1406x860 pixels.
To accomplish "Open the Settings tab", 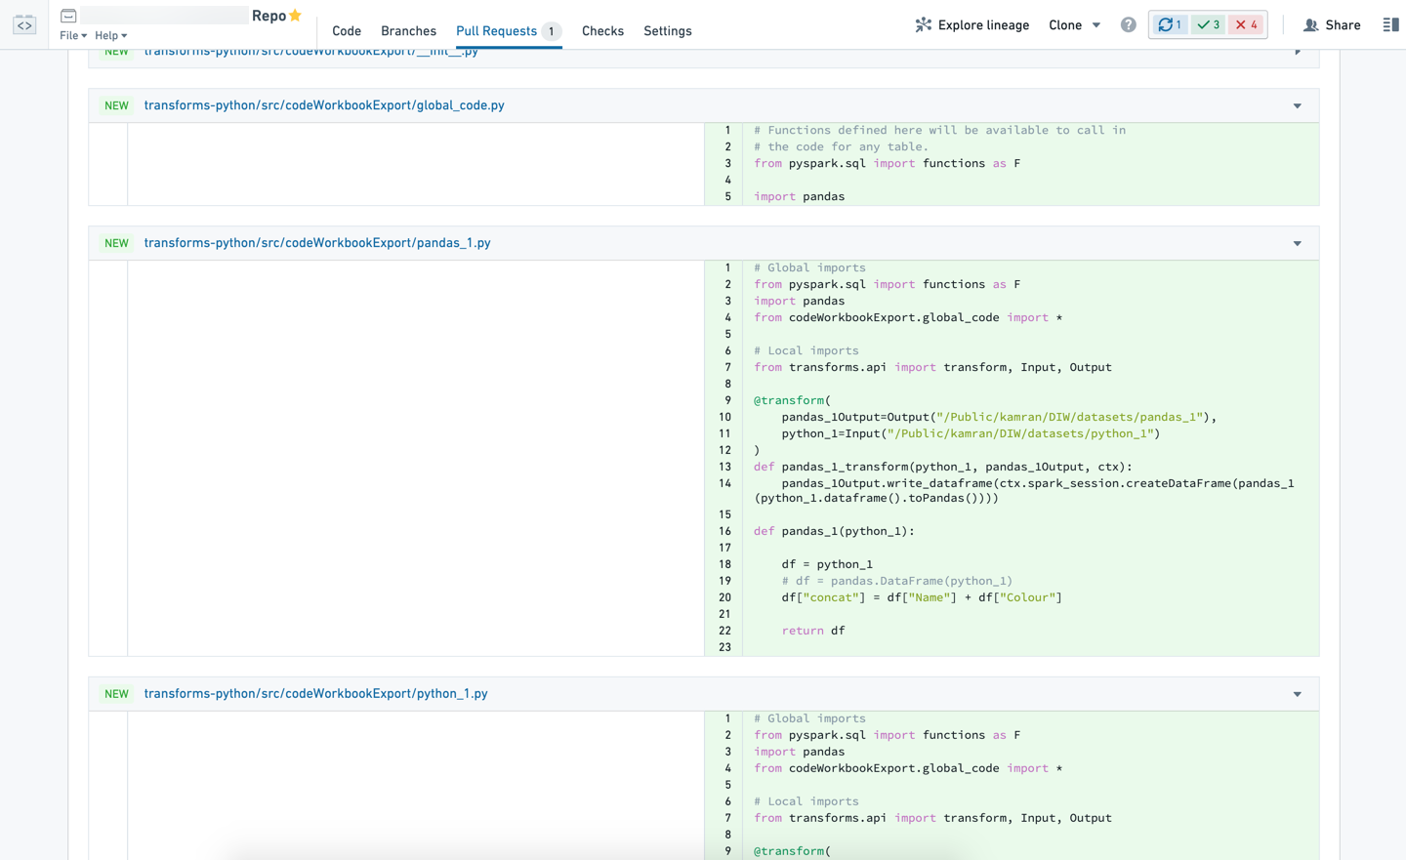I will pyautogui.click(x=668, y=31).
